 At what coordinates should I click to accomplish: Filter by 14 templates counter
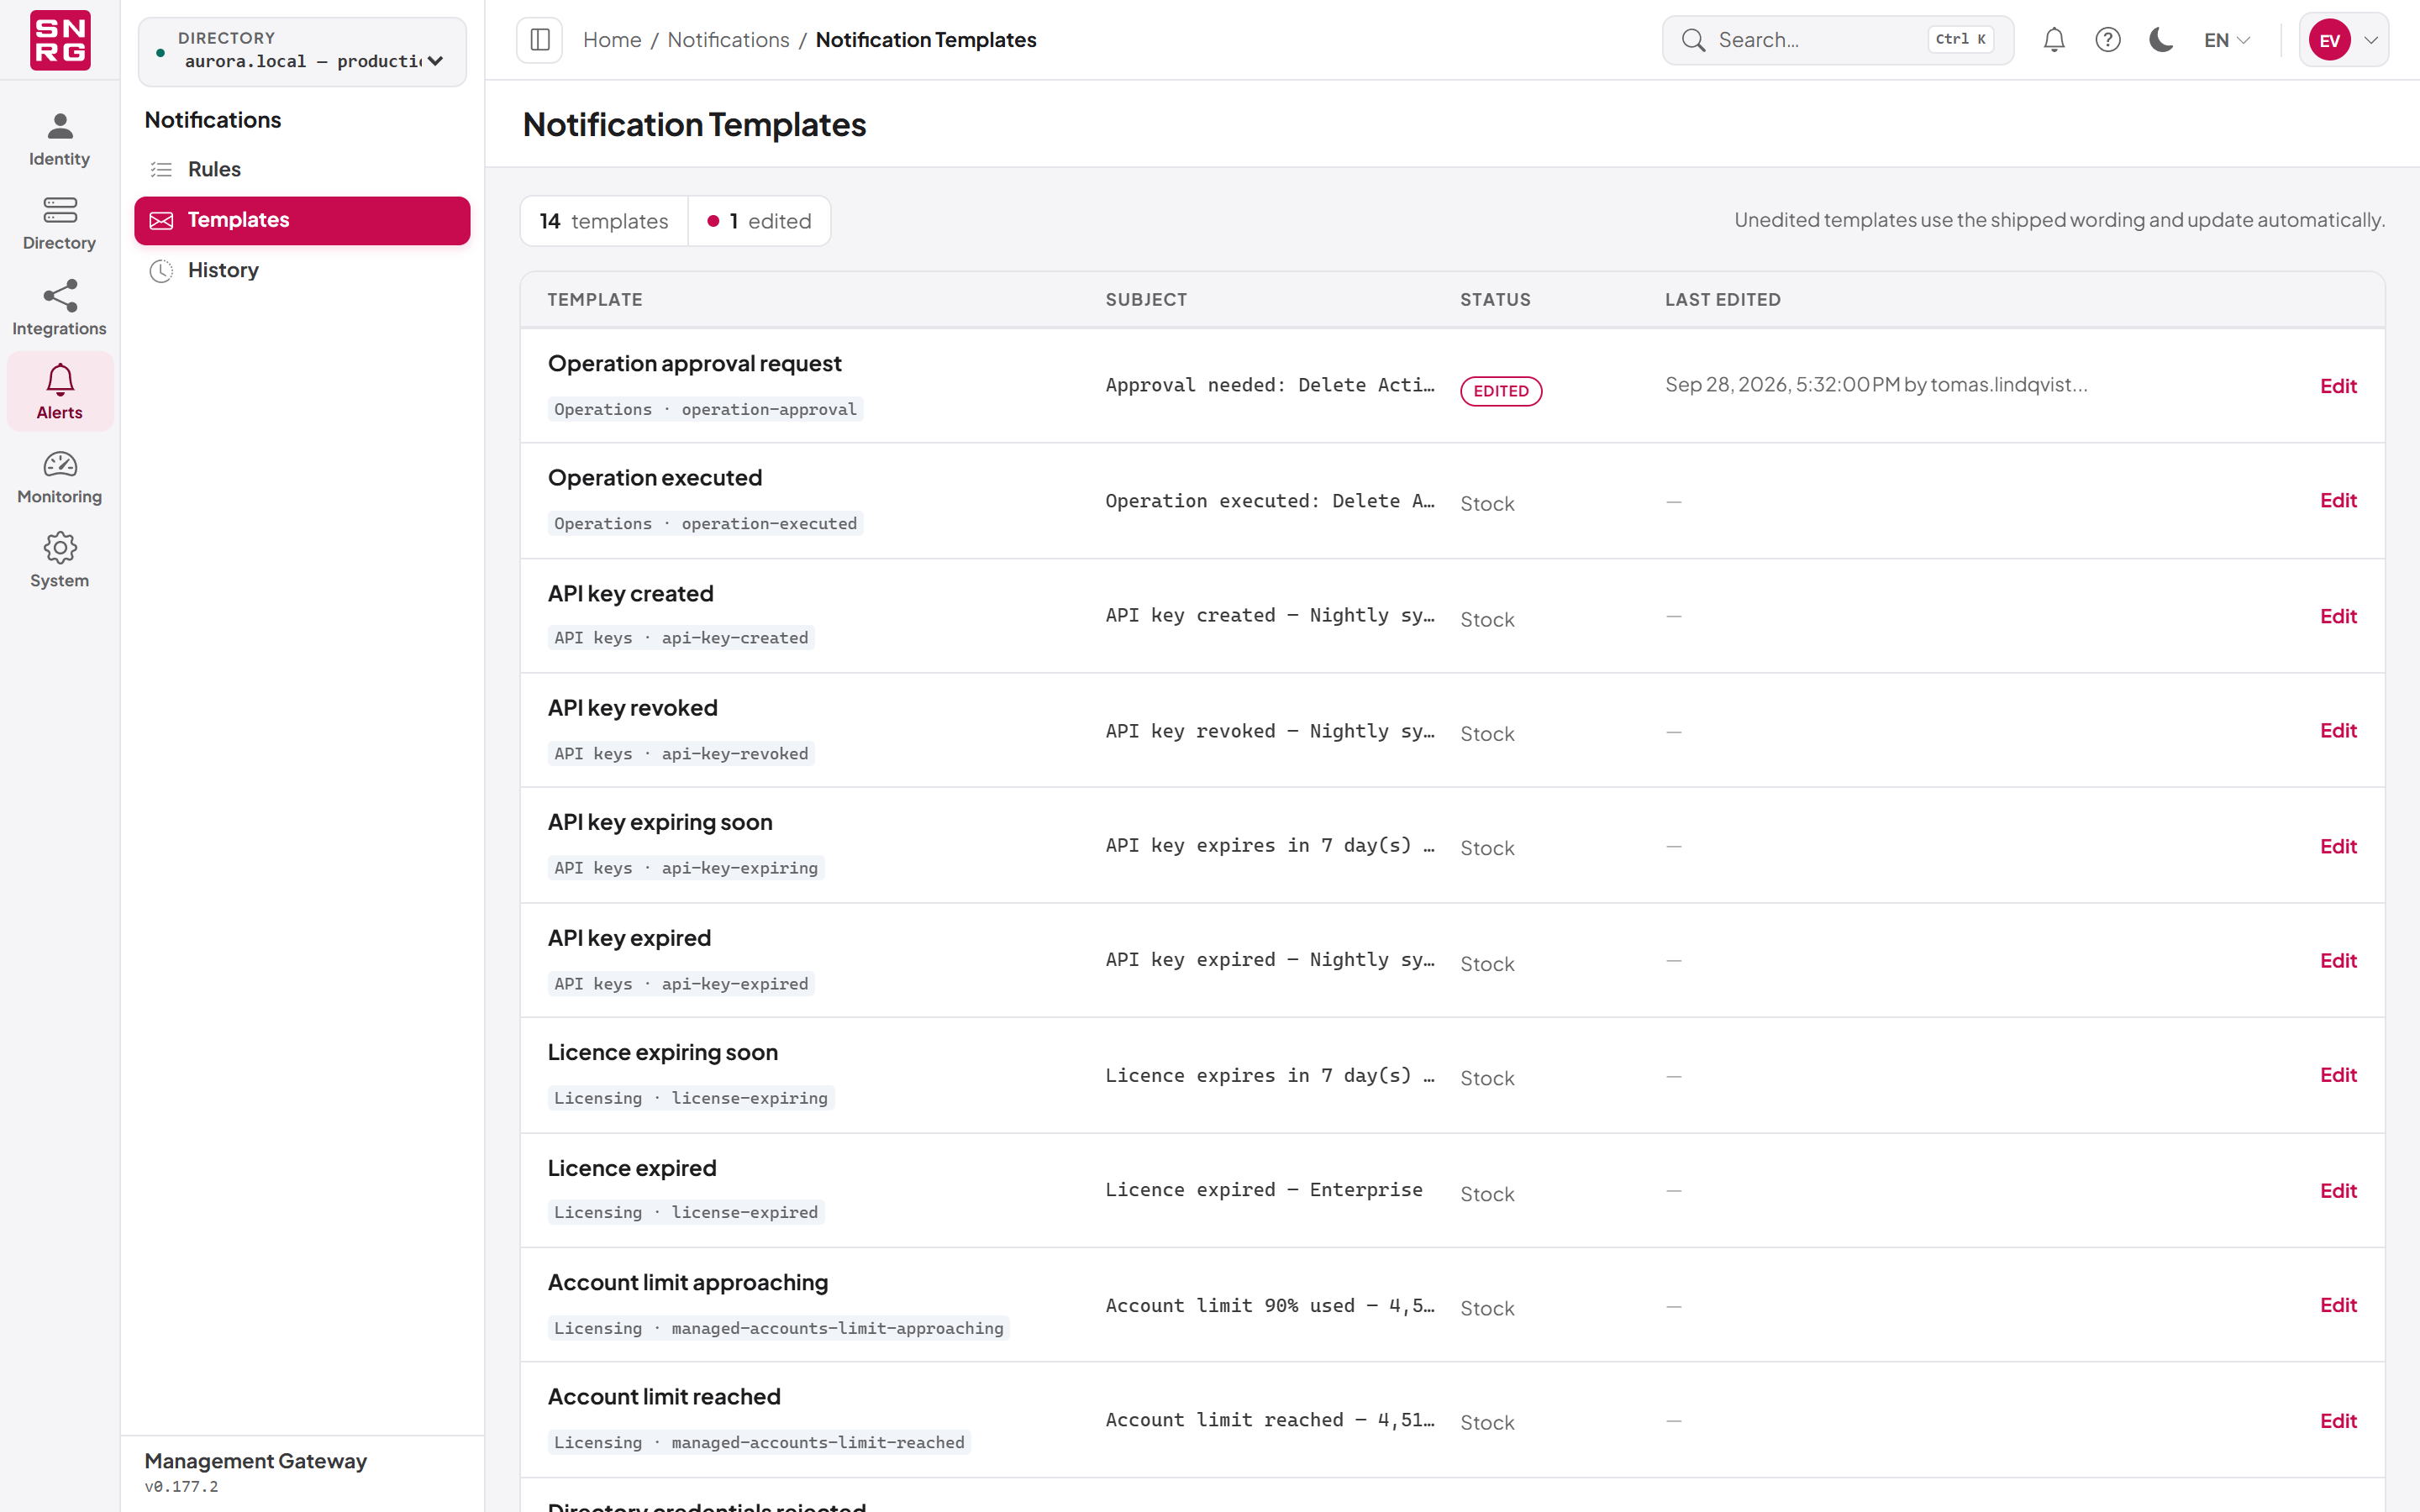pos(604,221)
